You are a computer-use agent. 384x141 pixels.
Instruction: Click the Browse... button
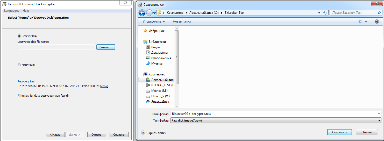tap(106, 47)
